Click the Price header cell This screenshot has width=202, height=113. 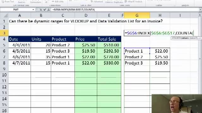86,39
